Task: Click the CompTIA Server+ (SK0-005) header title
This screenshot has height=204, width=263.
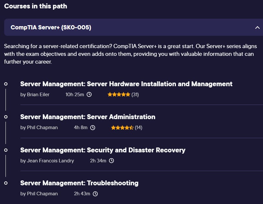Action: pos(51,27)
